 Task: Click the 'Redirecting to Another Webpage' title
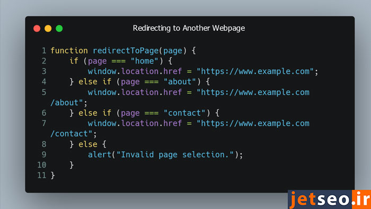tap(189, 28)
